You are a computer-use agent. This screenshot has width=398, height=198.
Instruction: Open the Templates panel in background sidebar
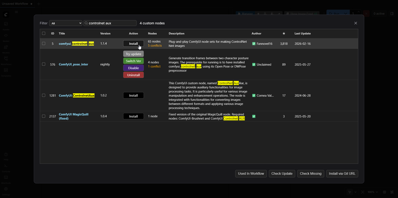(x=6, y=72)
